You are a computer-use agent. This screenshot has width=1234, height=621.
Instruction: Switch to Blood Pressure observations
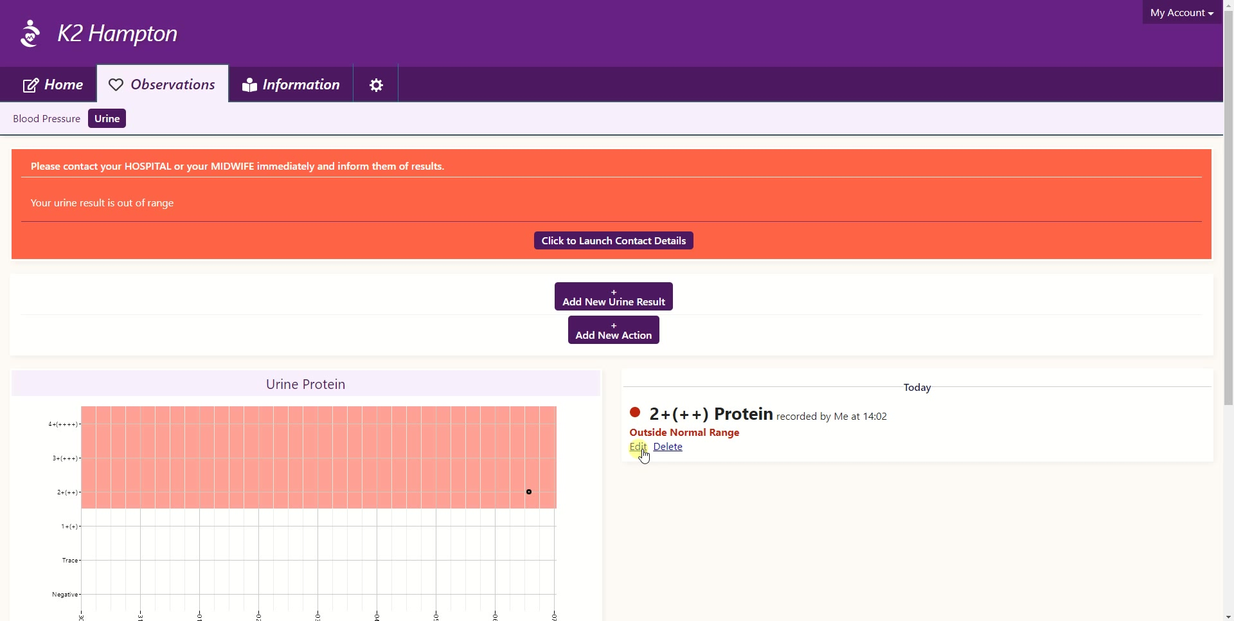(x=46, y=119)
